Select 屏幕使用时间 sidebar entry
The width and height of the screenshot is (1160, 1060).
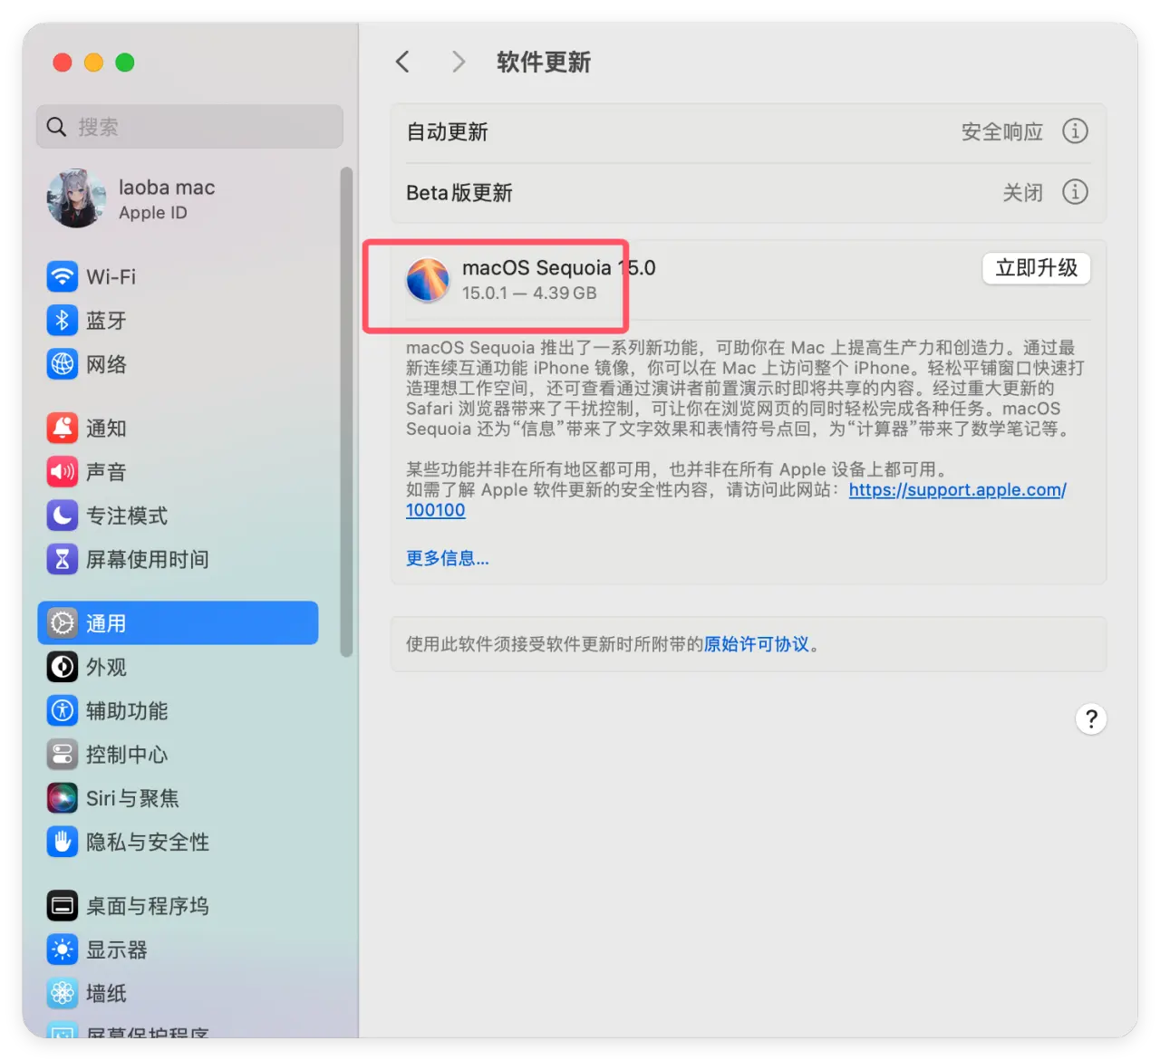click(x=148, y=559)
